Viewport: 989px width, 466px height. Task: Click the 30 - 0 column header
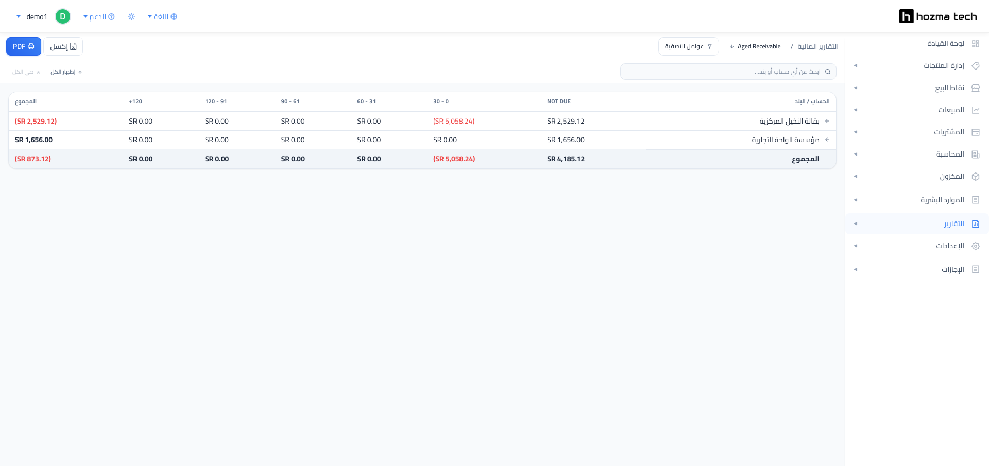coord(441,101)
